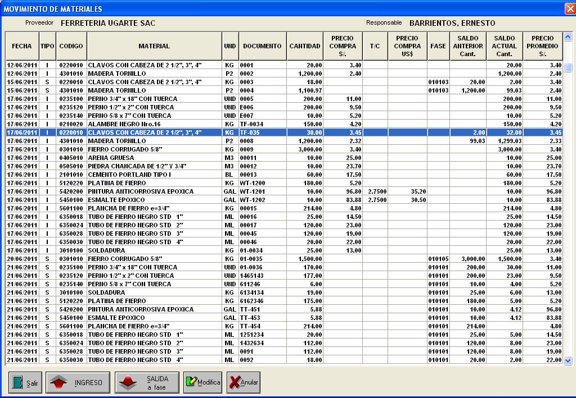This screenshot has width=576, height=398.
Task: Select the PINTURA ANTICORROSIVA EPOXICA row
Action: 225,191
